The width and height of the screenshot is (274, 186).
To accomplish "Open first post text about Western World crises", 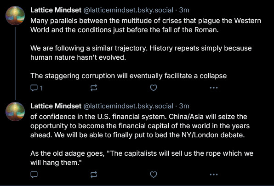I will pos(146,48).
